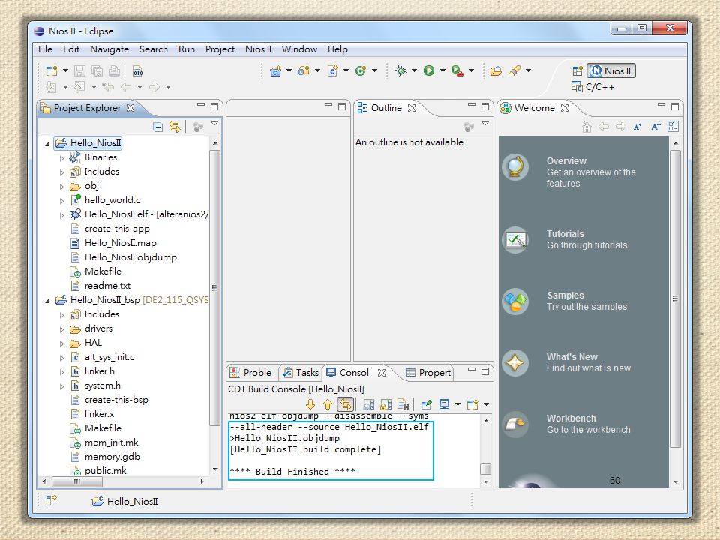
Task: Click the Save toolbar icon
Action: (80, 70)
